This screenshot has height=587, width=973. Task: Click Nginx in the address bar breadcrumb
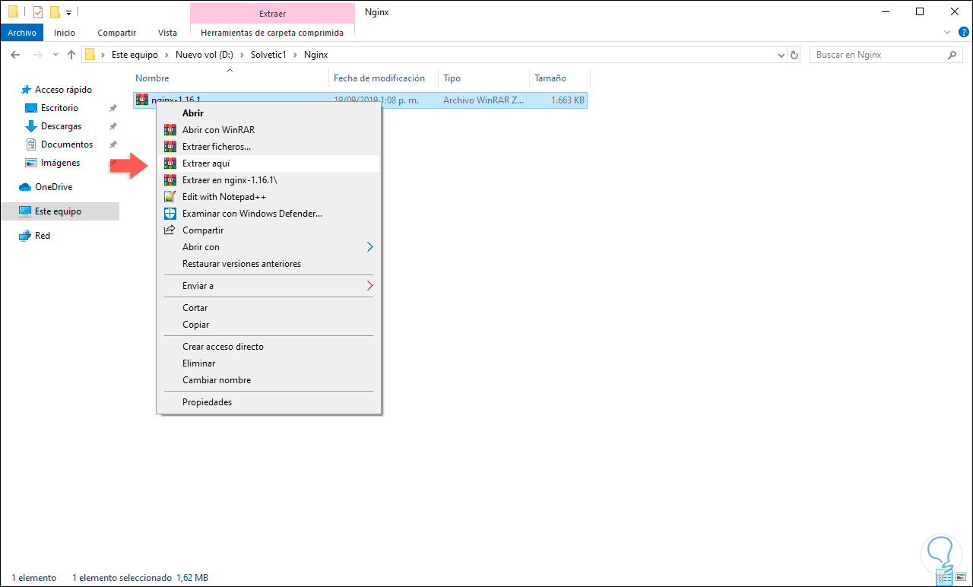(x=316, y=55)
